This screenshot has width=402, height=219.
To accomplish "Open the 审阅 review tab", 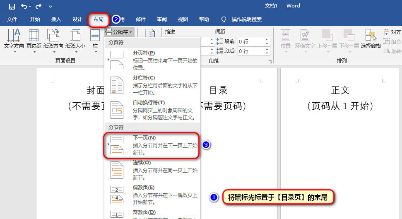I will pyautogui.click(x=162, y=19).
